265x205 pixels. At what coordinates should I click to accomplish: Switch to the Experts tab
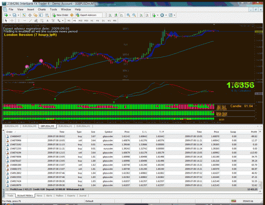pyautogui.click(x=71, y=196)
